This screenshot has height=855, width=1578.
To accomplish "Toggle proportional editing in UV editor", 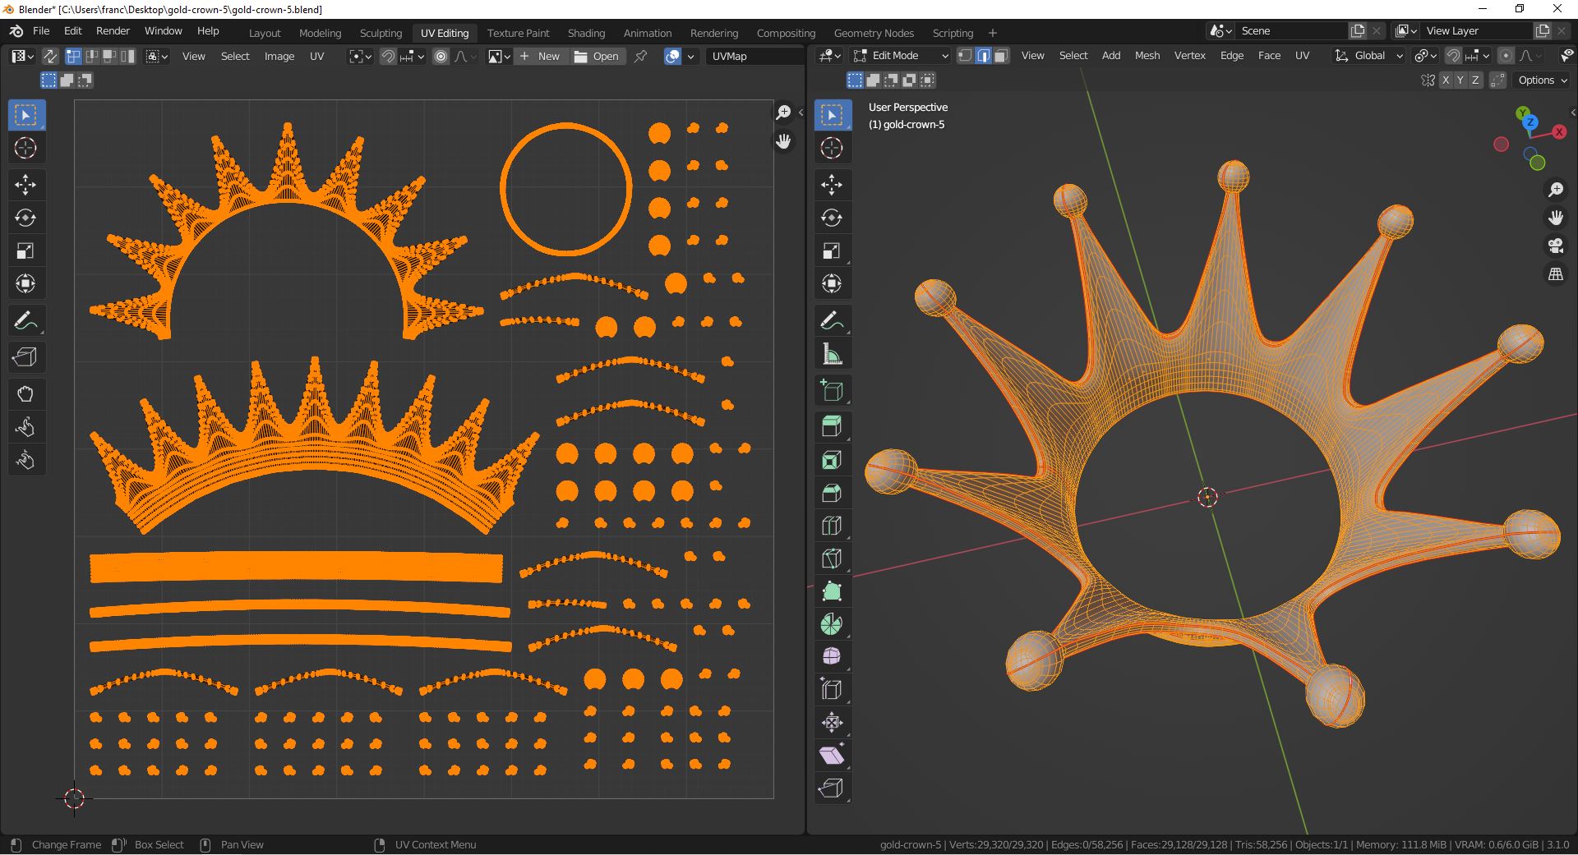I will click(441, 56).
